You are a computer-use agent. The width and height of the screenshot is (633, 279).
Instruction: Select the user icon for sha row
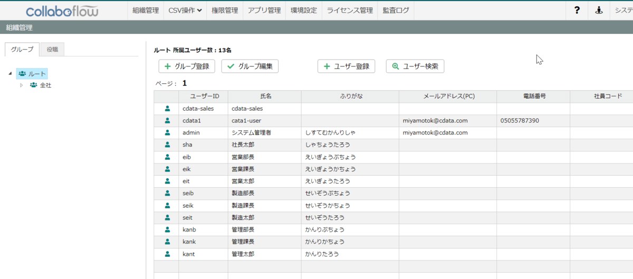(x=167, y=145)
